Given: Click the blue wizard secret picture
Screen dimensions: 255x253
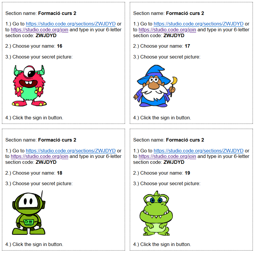Looking at the screenshot, I should tap(156, 86).
